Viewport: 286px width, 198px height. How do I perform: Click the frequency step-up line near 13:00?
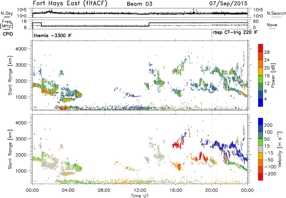click(x=149, y=24)
